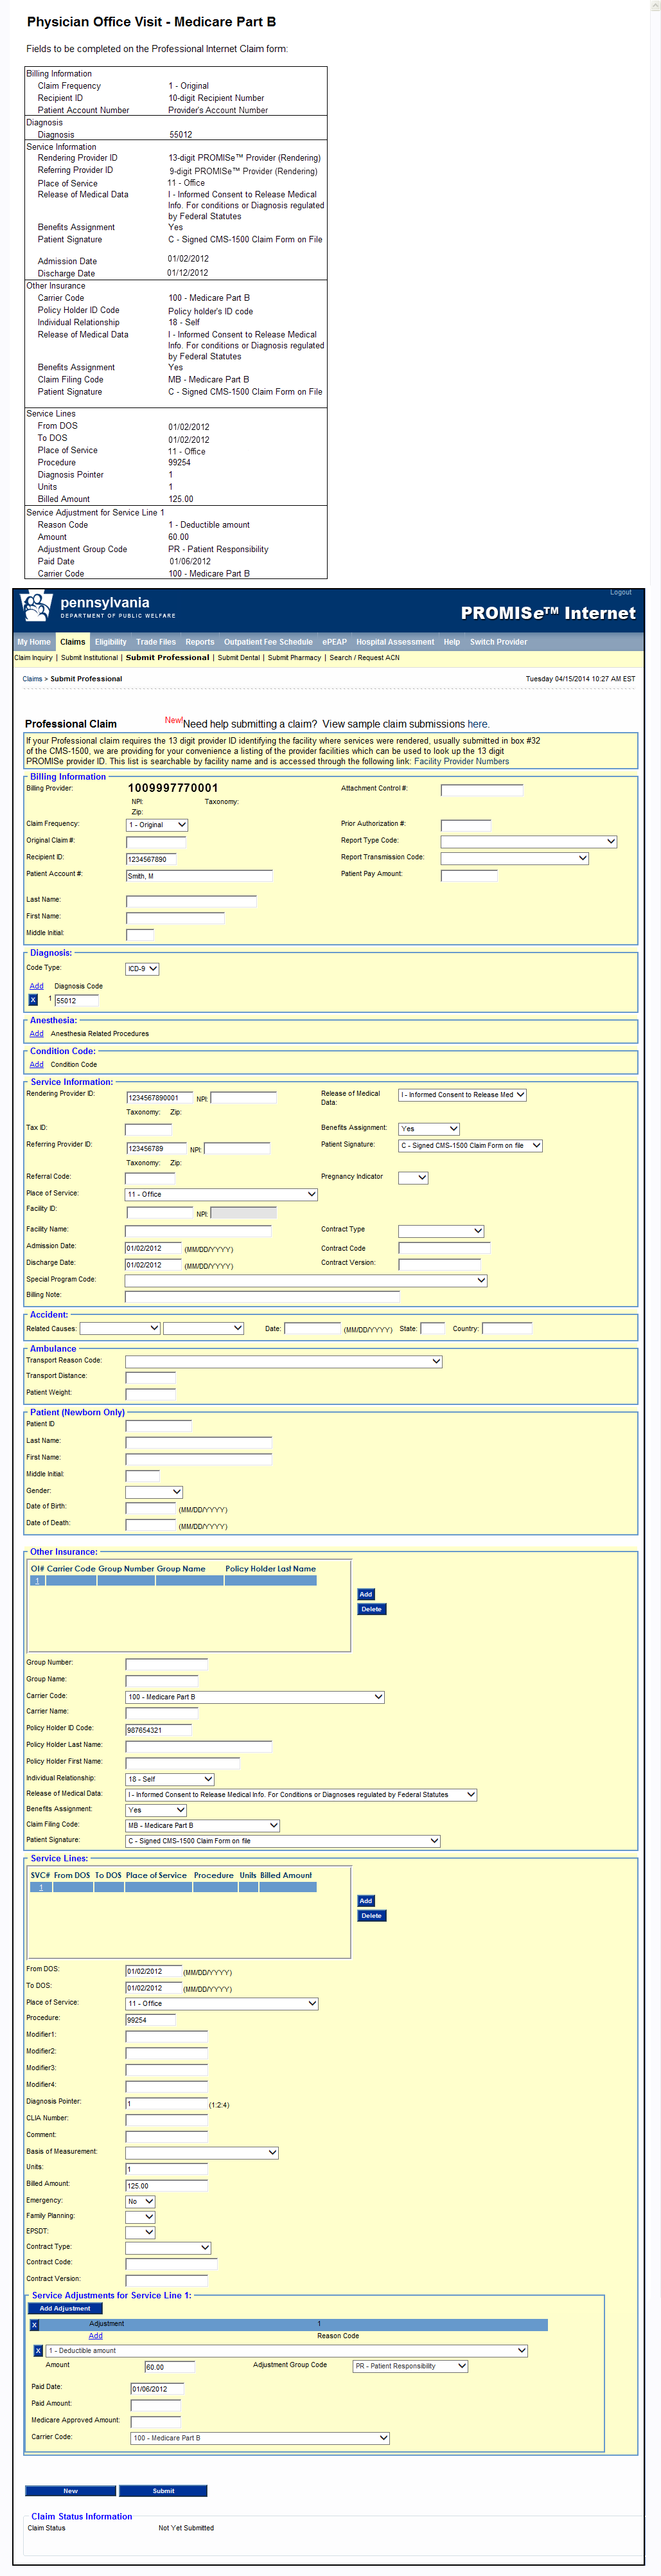Viewport: 661px width, 2576px height.
Task: Focus the Attachment Control # field
Action: click(x=482, y=790)
